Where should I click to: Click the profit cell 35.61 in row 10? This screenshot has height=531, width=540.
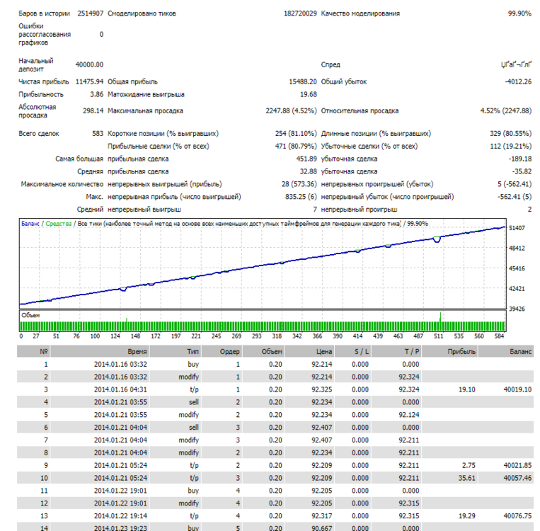467,479
